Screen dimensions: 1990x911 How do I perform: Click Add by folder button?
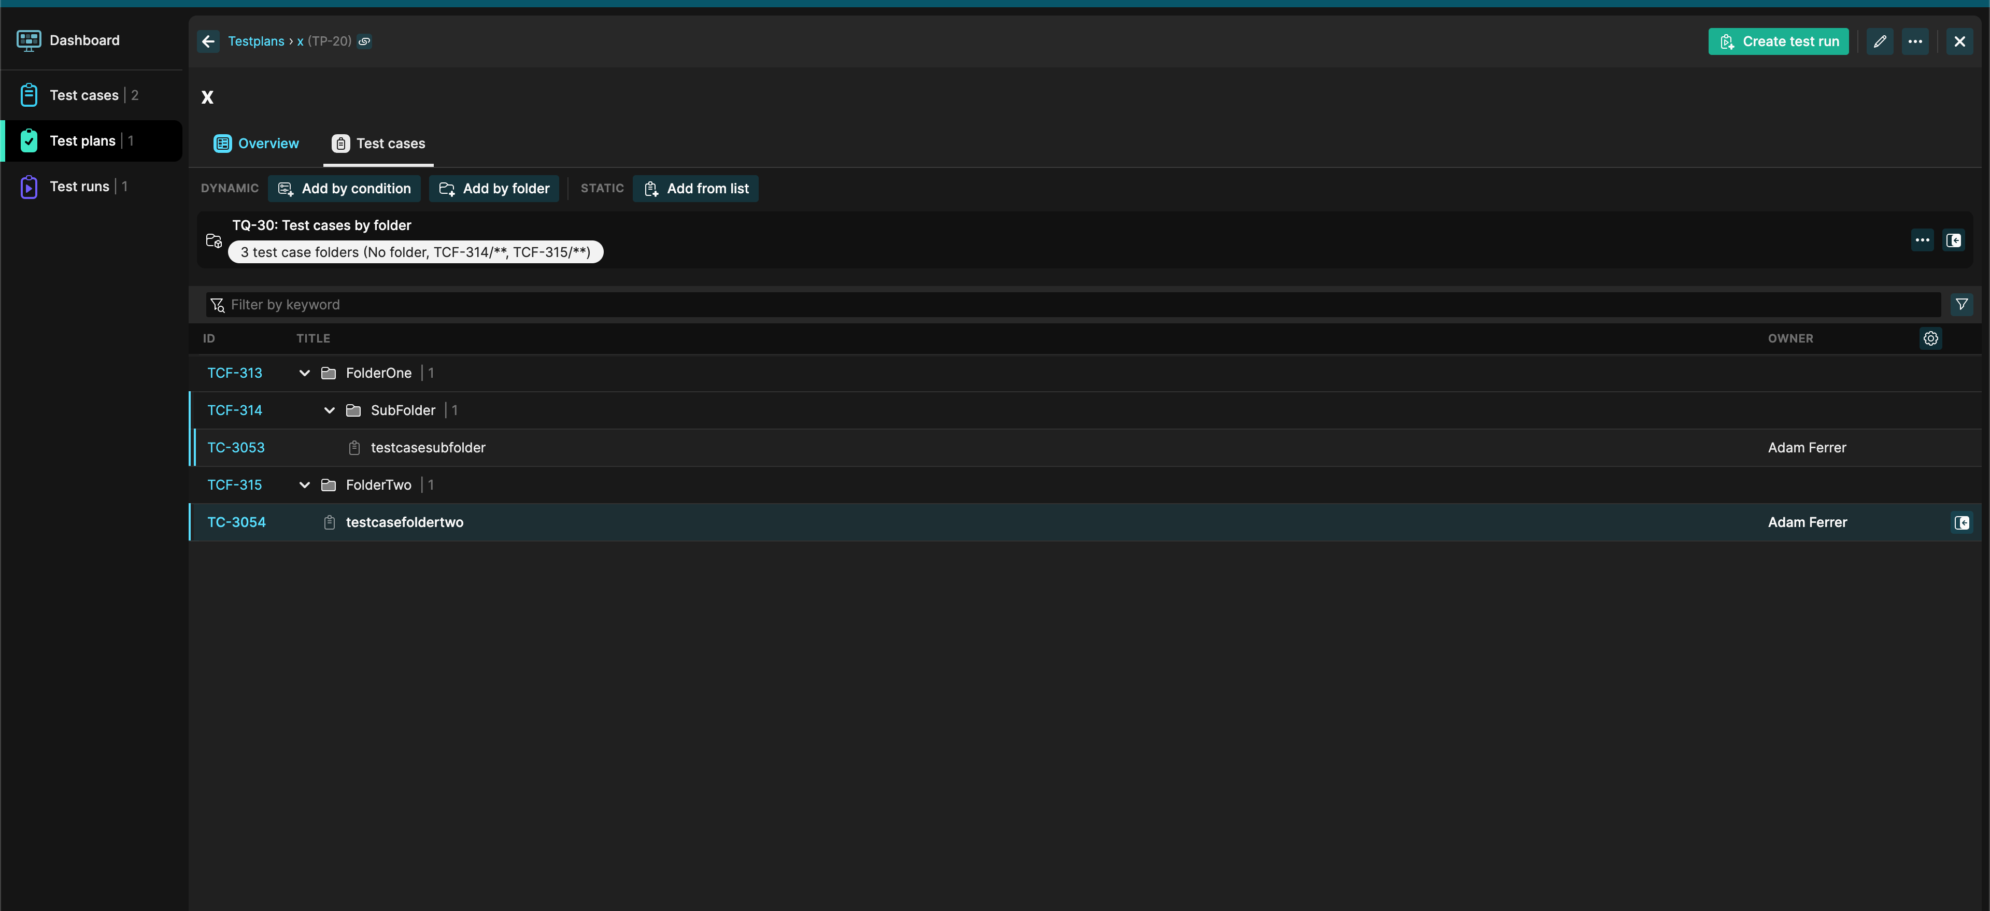coord(494,189)
